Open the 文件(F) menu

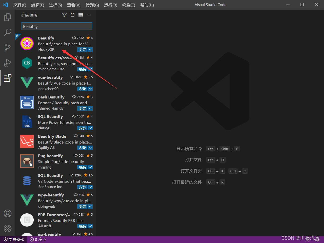point(20,5)
